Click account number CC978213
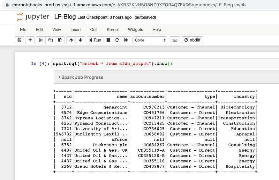This screenshot has height=180, width=279. point(154,107)
